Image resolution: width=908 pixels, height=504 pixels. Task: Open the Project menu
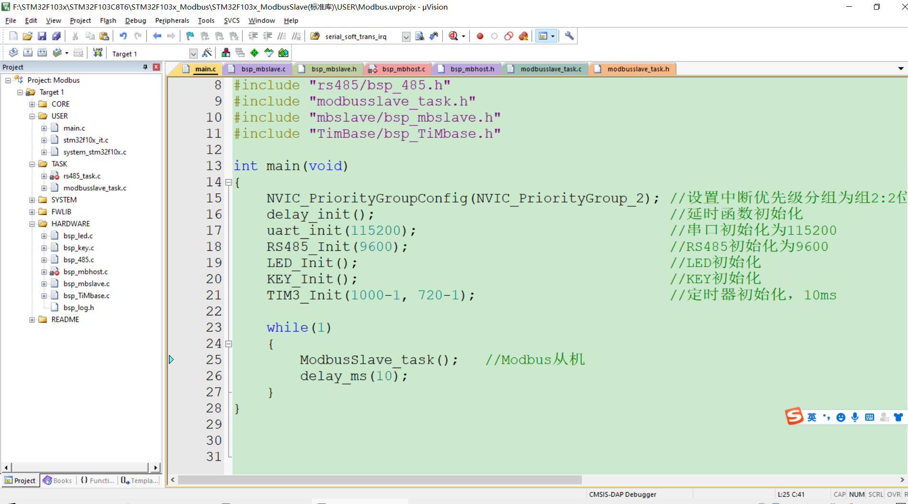coord(80,21)
